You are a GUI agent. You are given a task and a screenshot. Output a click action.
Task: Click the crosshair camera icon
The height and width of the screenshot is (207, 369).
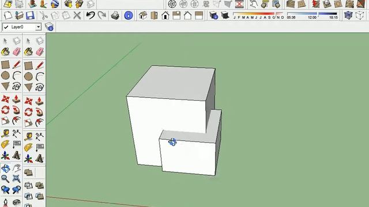(x=172, y=4)
